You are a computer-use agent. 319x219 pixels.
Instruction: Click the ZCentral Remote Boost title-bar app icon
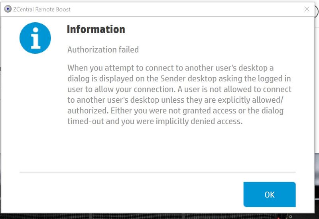pos(7,9)
